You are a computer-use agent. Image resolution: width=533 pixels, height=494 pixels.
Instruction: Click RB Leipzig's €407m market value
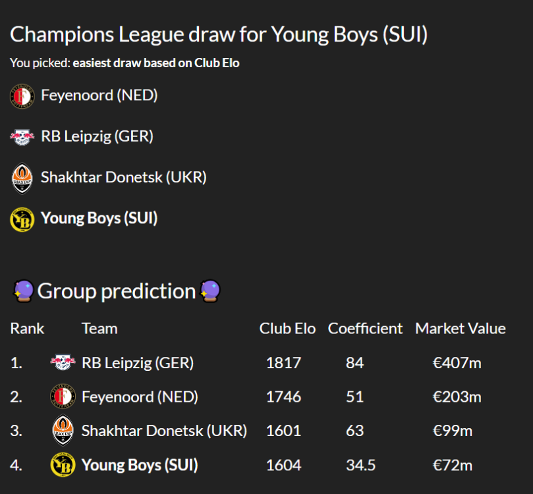pyautogui.click(x=457, y=362)
